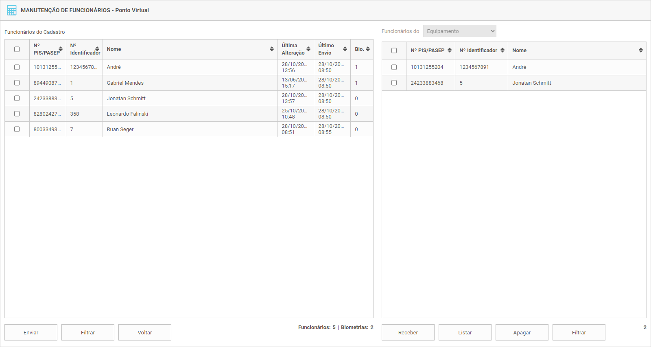This screenshot has height=347, width=651.
Task: Tick the Leonardo Falinski row checkbox
Action: [x=17, y=114]
